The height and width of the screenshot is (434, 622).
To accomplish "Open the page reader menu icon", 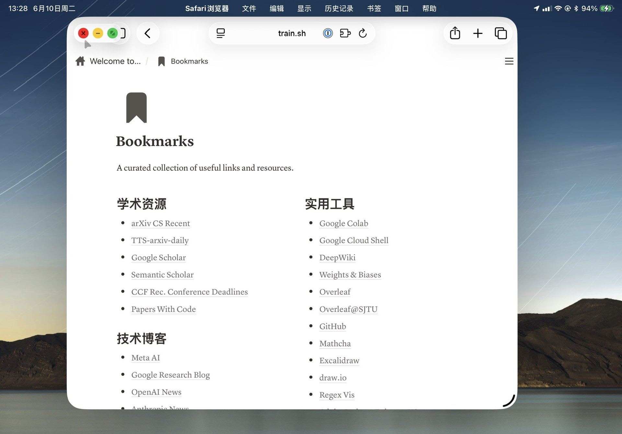I will click(221, 33).
